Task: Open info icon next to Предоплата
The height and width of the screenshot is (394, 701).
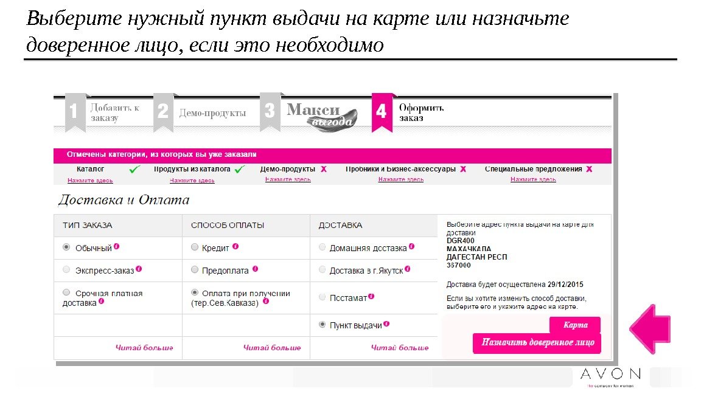Action: [x=255, y=269]
